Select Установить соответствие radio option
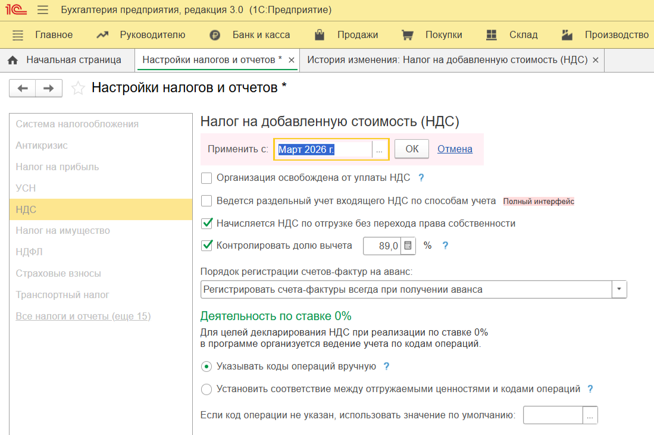The width and height of the screenshot is (654, 435). pos(206,390)
